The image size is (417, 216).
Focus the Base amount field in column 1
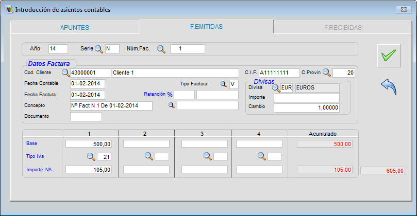pyautogui.click(x=89, y=144)
